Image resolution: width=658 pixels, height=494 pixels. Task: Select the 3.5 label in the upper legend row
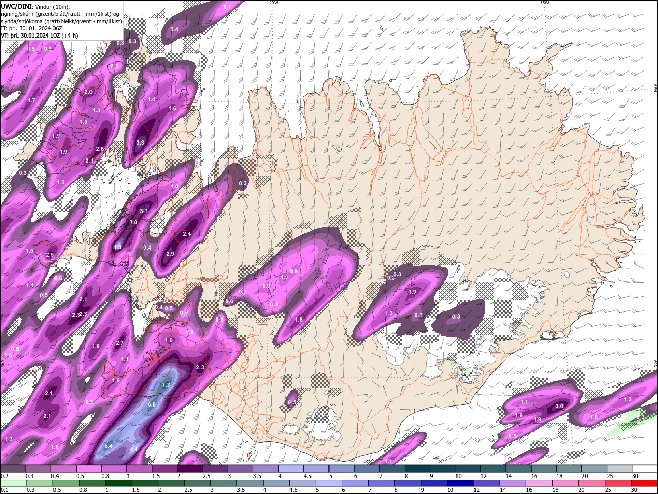point(257,476)
